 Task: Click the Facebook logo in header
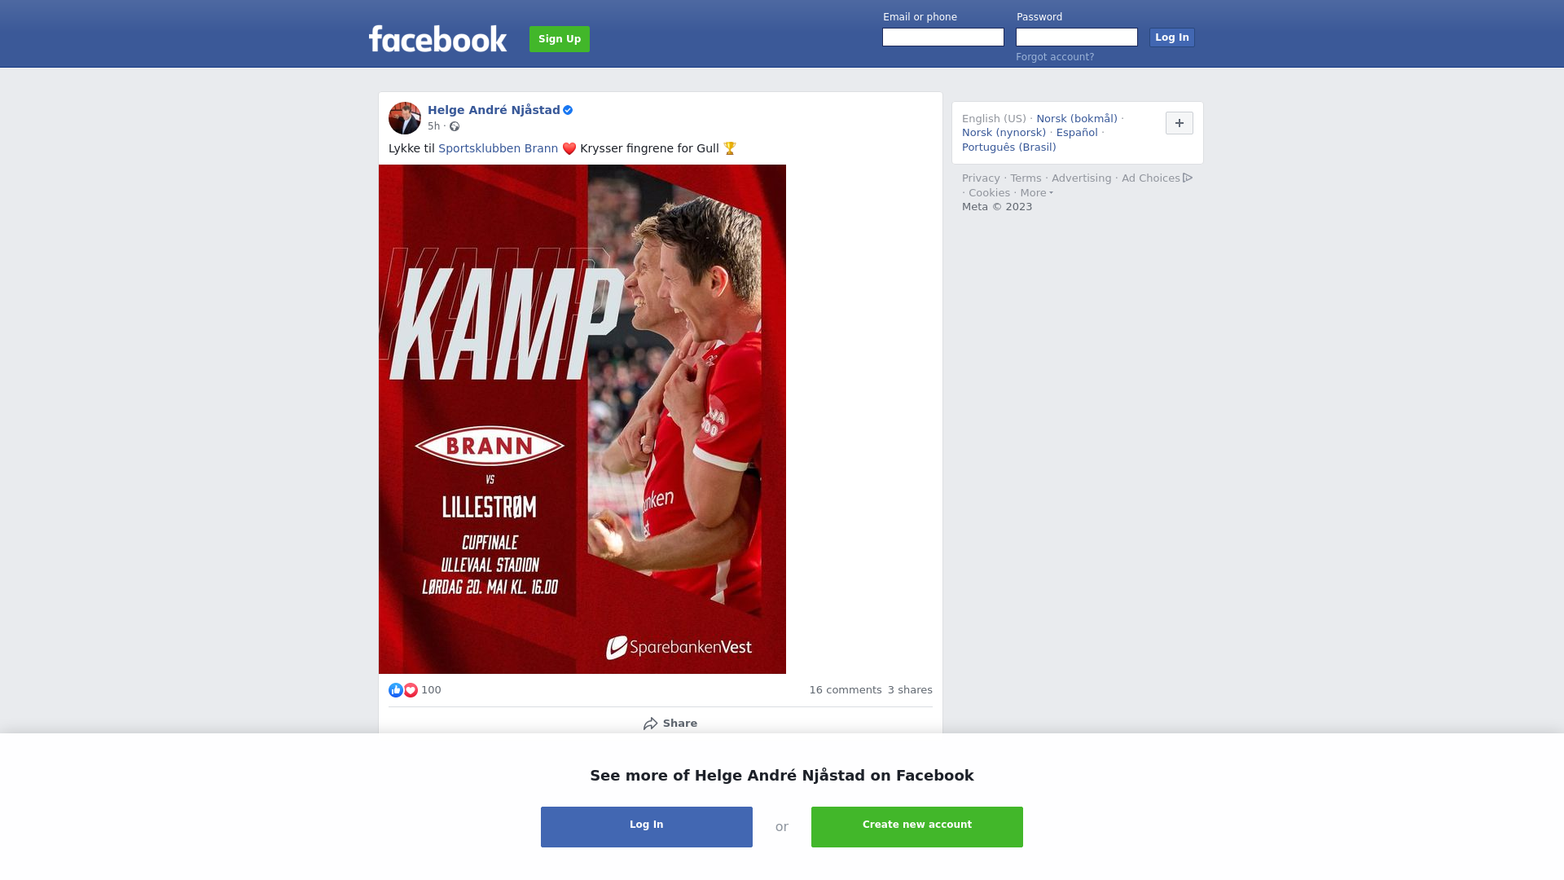click(437, 39)
